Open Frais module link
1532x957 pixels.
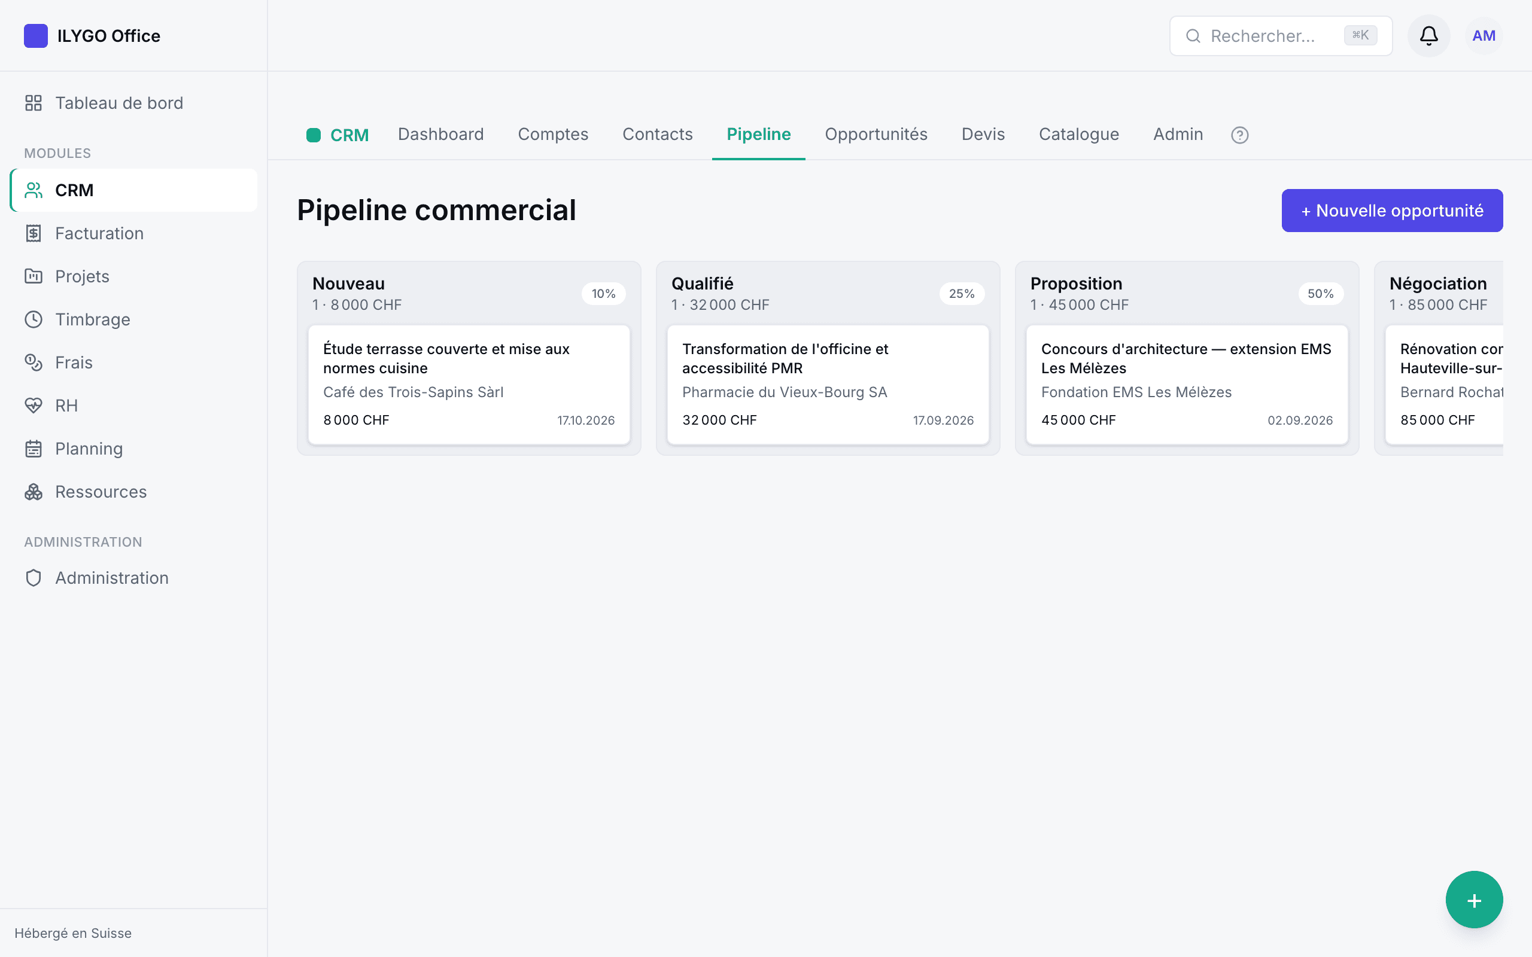point(134,362)
